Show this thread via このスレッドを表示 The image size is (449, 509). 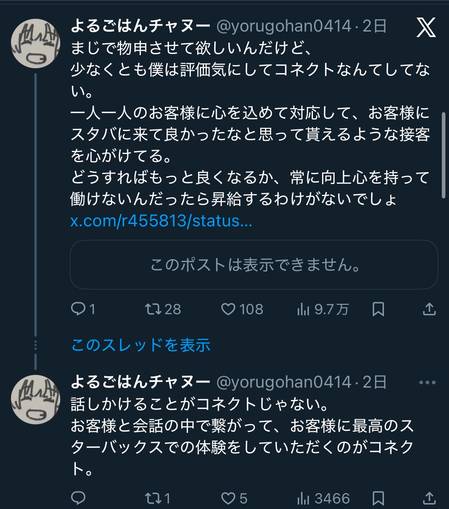pos(140,345)
